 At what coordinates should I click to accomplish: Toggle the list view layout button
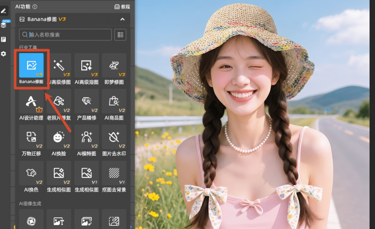point(120,35)
